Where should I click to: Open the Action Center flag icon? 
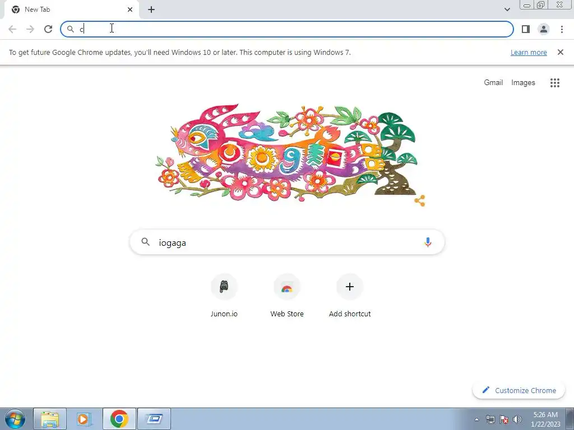[504, 419]
